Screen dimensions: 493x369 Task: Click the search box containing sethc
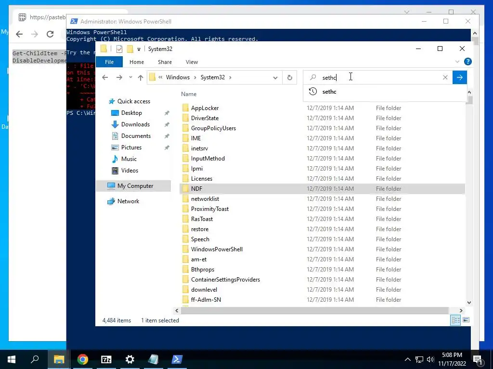[x=377, y=77]
